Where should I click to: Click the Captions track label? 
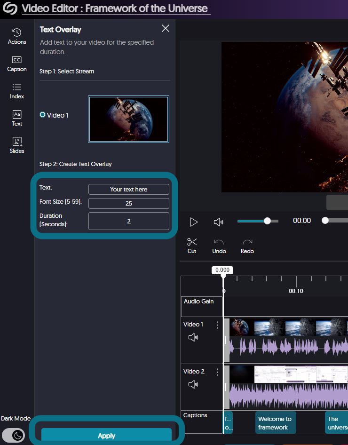[x=195, y=415]
